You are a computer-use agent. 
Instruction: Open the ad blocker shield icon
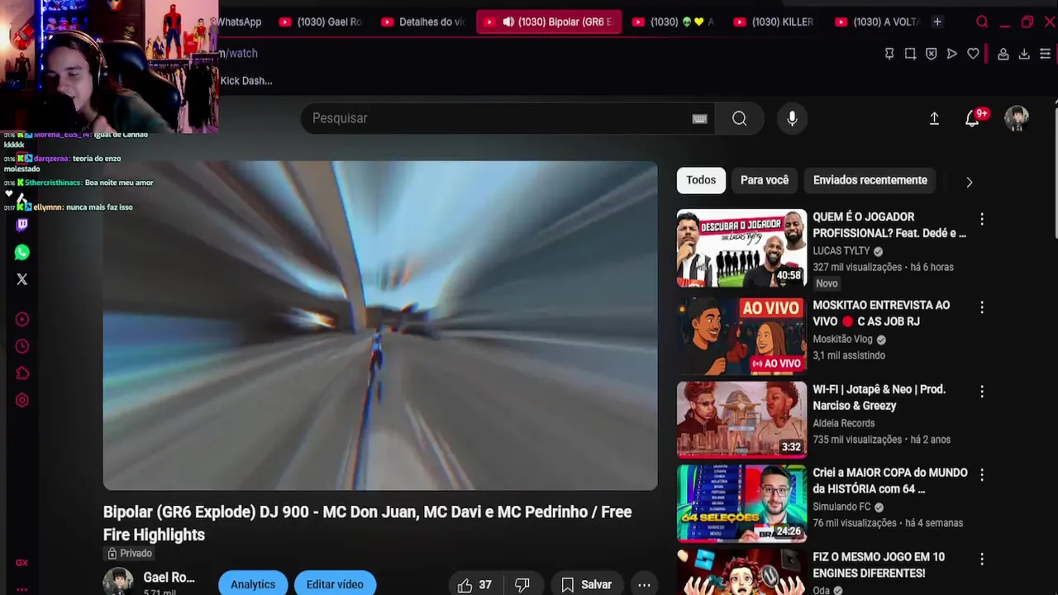(x=931, y=54)
